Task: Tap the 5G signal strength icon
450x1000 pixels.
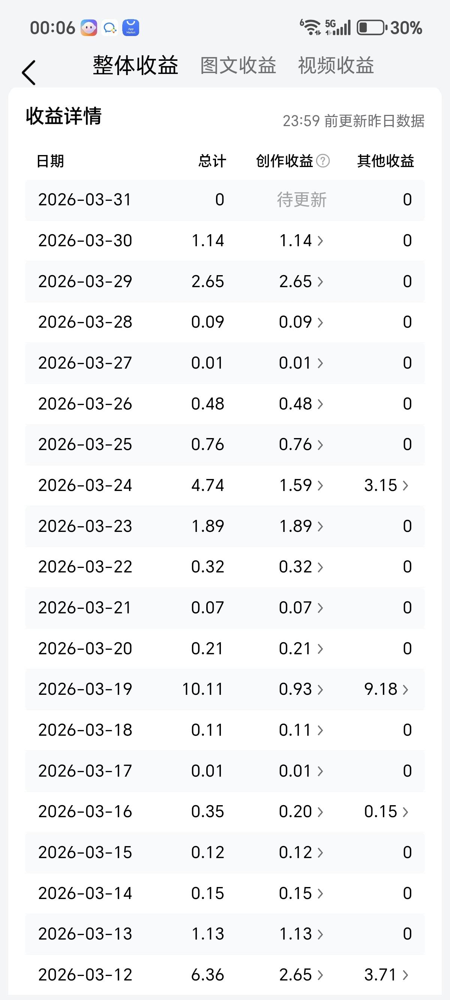Action: point(338,27)
